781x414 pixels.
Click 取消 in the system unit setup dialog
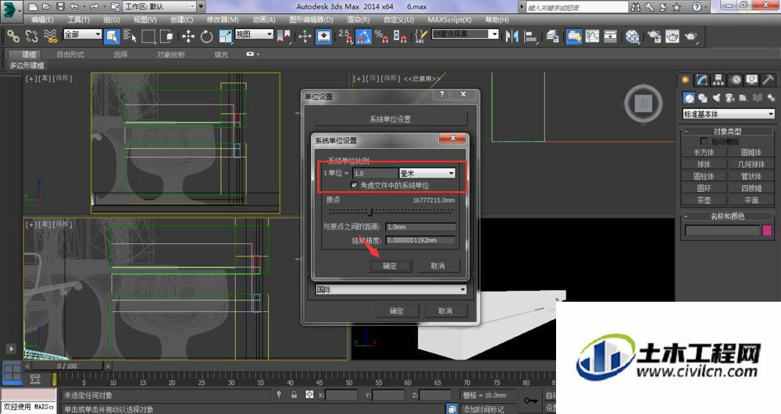click(x=438, y=266)
